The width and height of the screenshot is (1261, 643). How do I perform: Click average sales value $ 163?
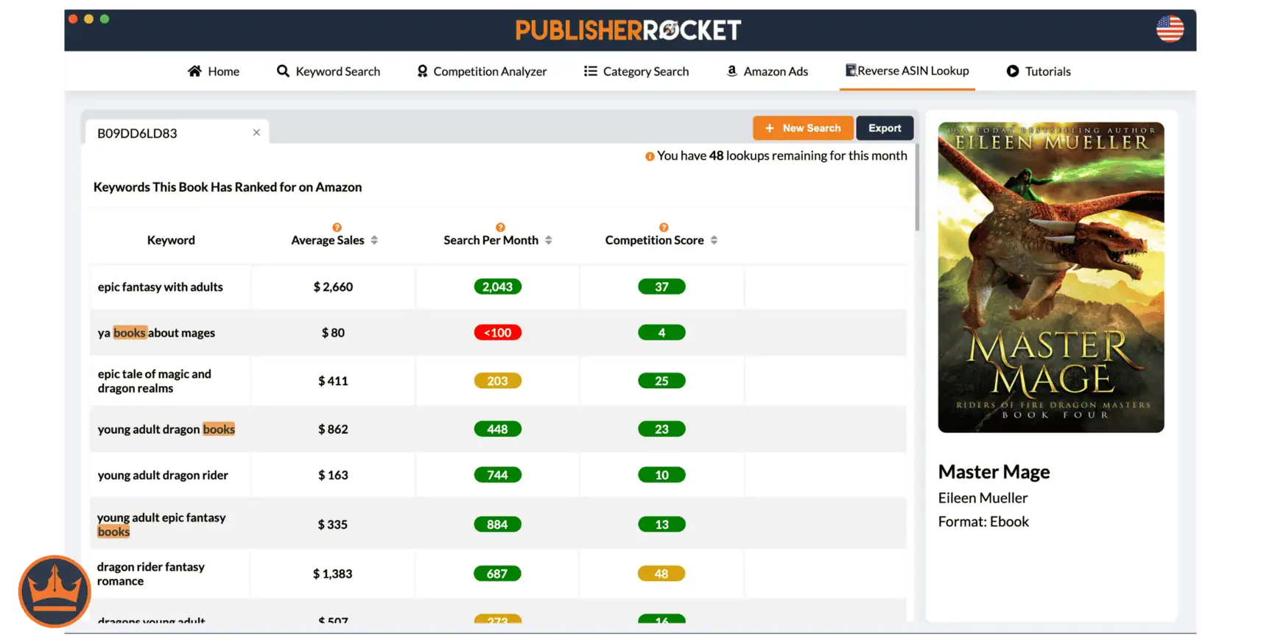click(x=333, y=475)
